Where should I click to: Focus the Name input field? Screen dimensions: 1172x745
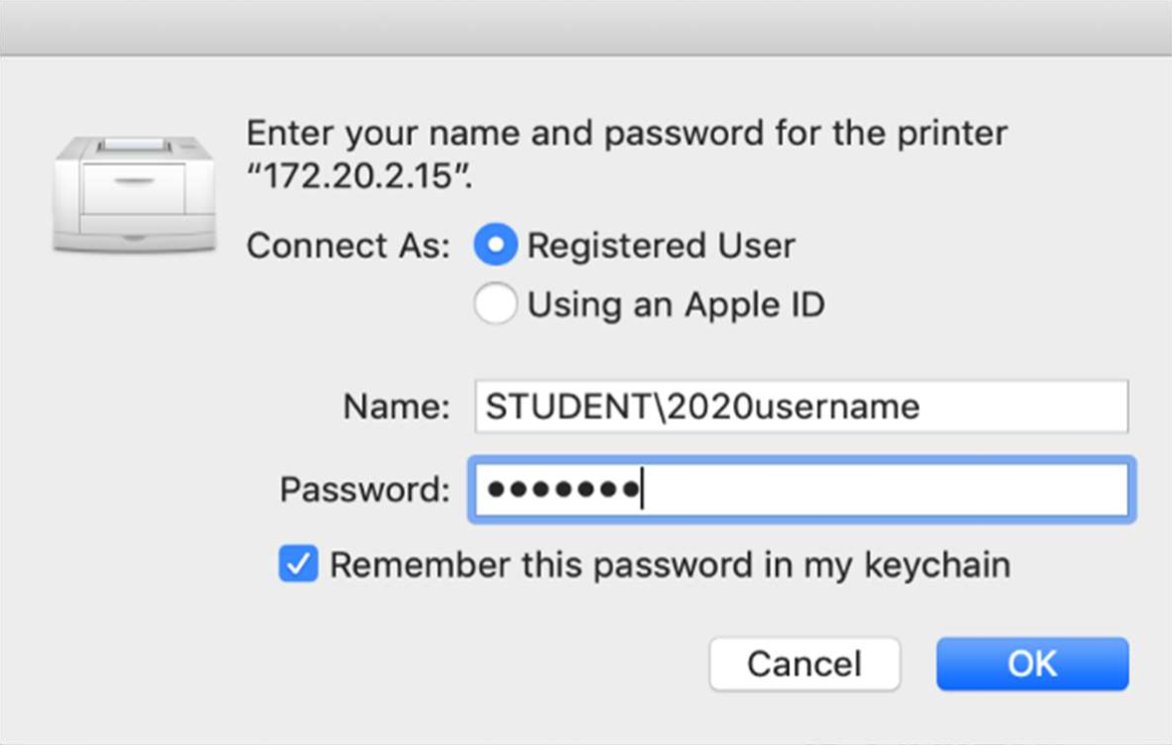[802, 406]
